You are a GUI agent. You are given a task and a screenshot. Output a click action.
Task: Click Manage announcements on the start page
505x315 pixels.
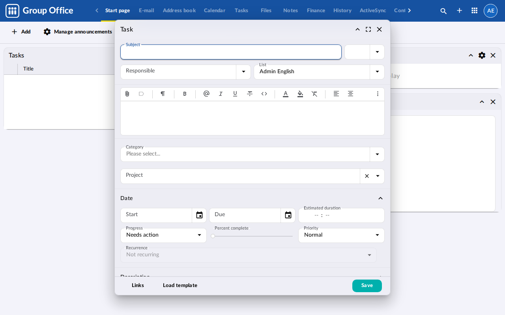78,32
